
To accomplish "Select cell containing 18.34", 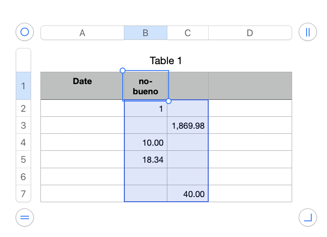I will pyautogui.click(x=146, y=160).
